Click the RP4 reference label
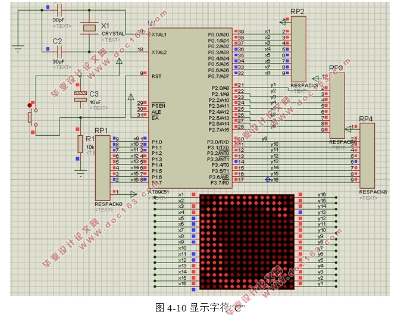Image resolution: width=401 pixels, height=315 pixels. (366, 119)
